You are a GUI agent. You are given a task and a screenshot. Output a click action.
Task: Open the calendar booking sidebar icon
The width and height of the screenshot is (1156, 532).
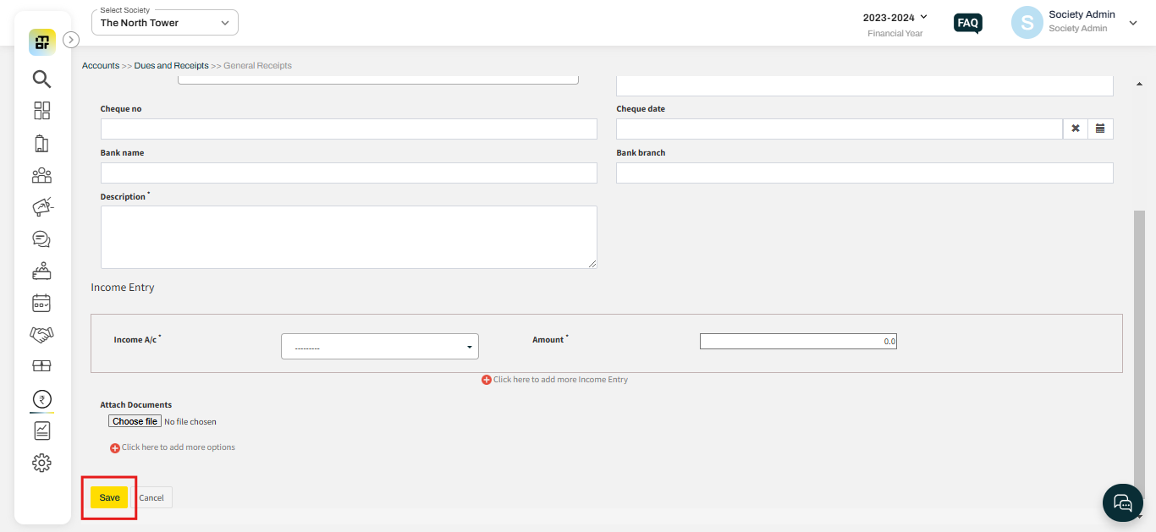pos(41,302)
